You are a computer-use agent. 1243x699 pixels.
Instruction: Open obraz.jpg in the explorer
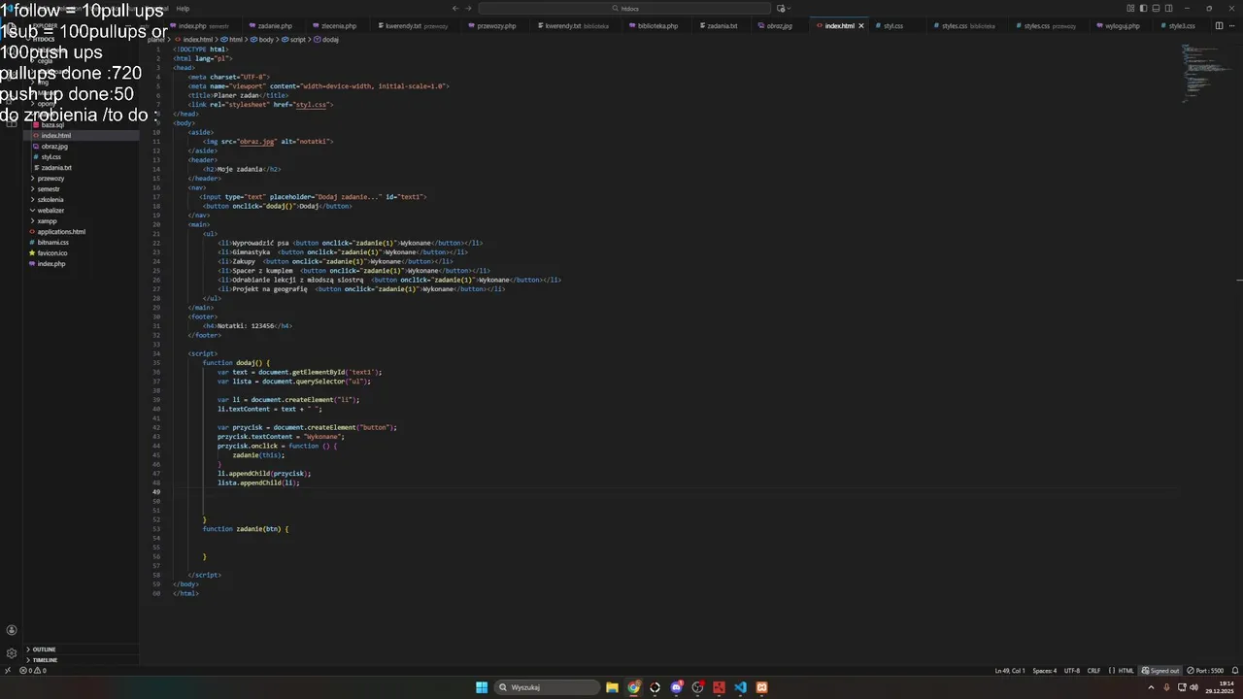[x=82, y=147]
